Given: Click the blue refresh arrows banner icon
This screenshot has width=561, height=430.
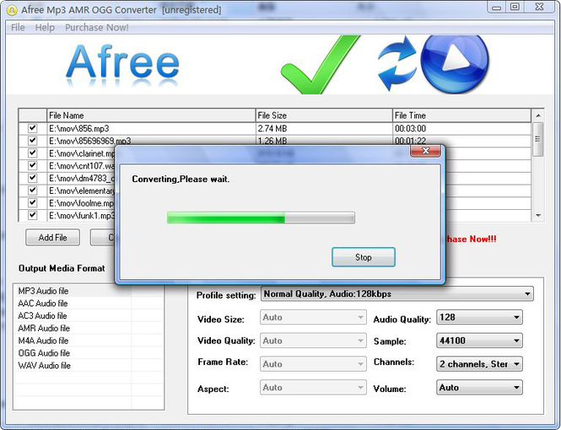Looking at the screenshot, I should (397, 63).
